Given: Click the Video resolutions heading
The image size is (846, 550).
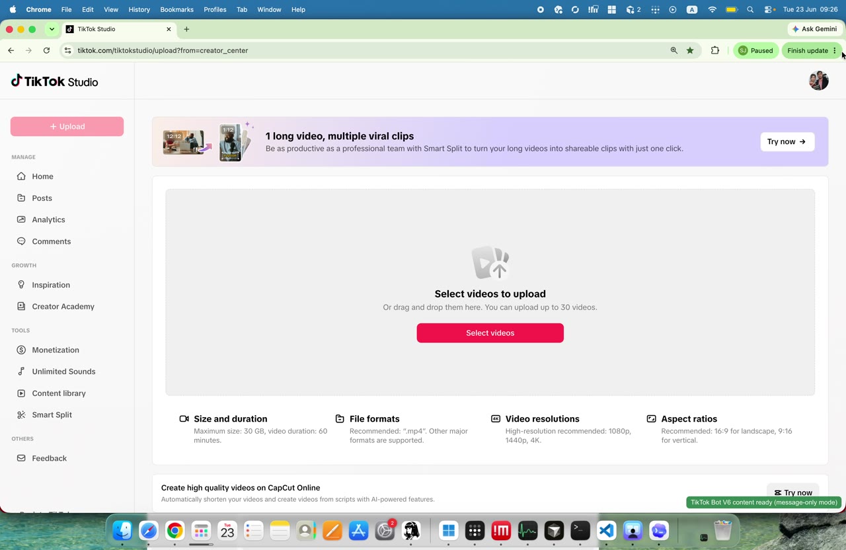Looking at the screenshot, I should click(542, 418).
